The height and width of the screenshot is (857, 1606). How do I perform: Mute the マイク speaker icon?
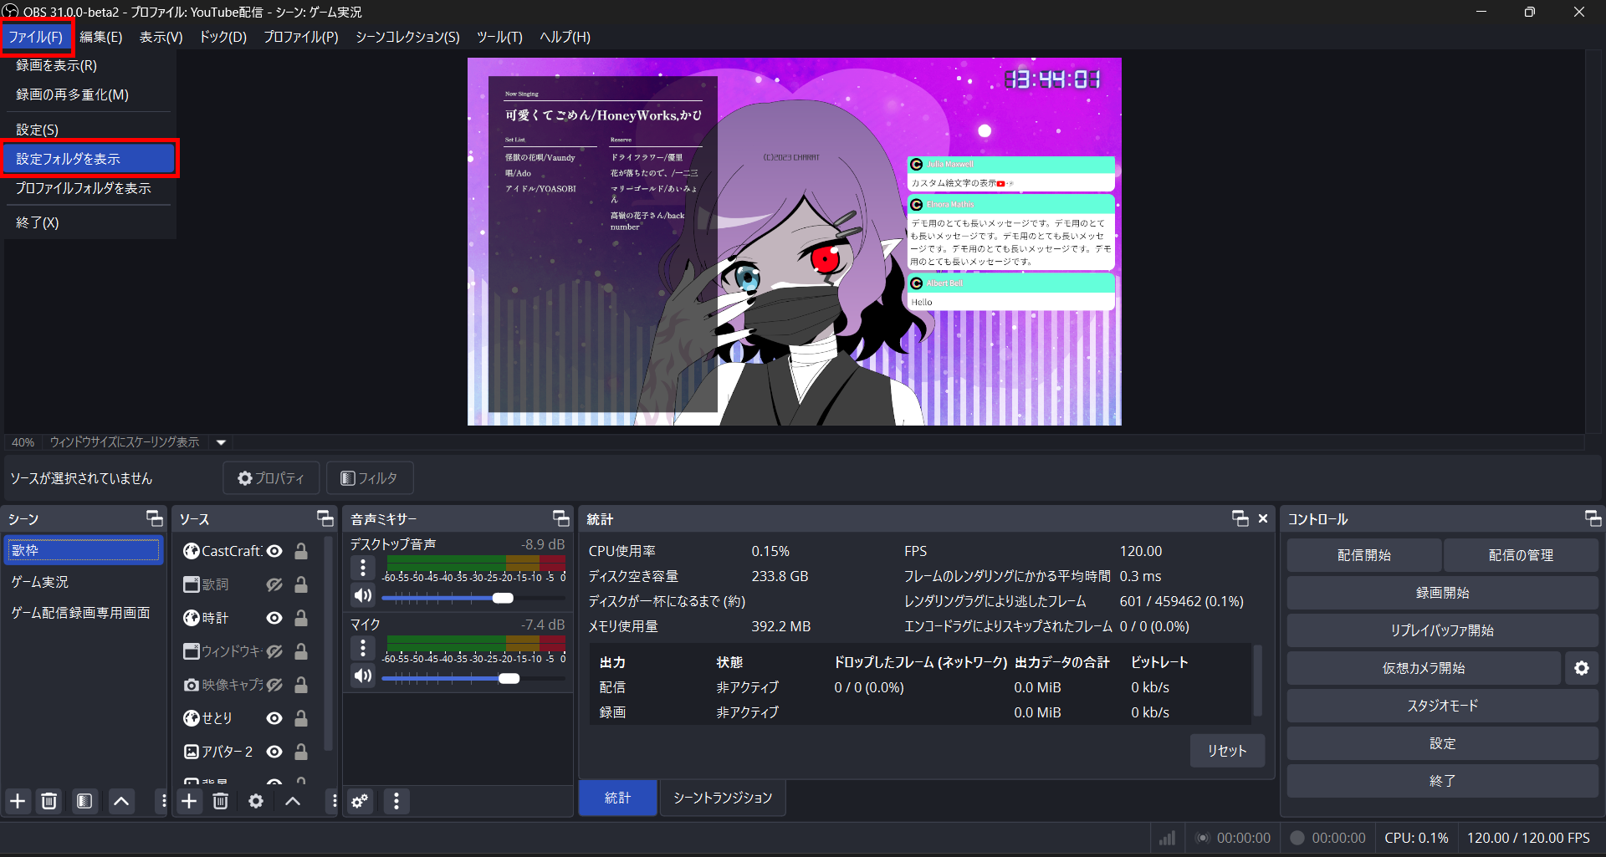(x=363, y=676)
